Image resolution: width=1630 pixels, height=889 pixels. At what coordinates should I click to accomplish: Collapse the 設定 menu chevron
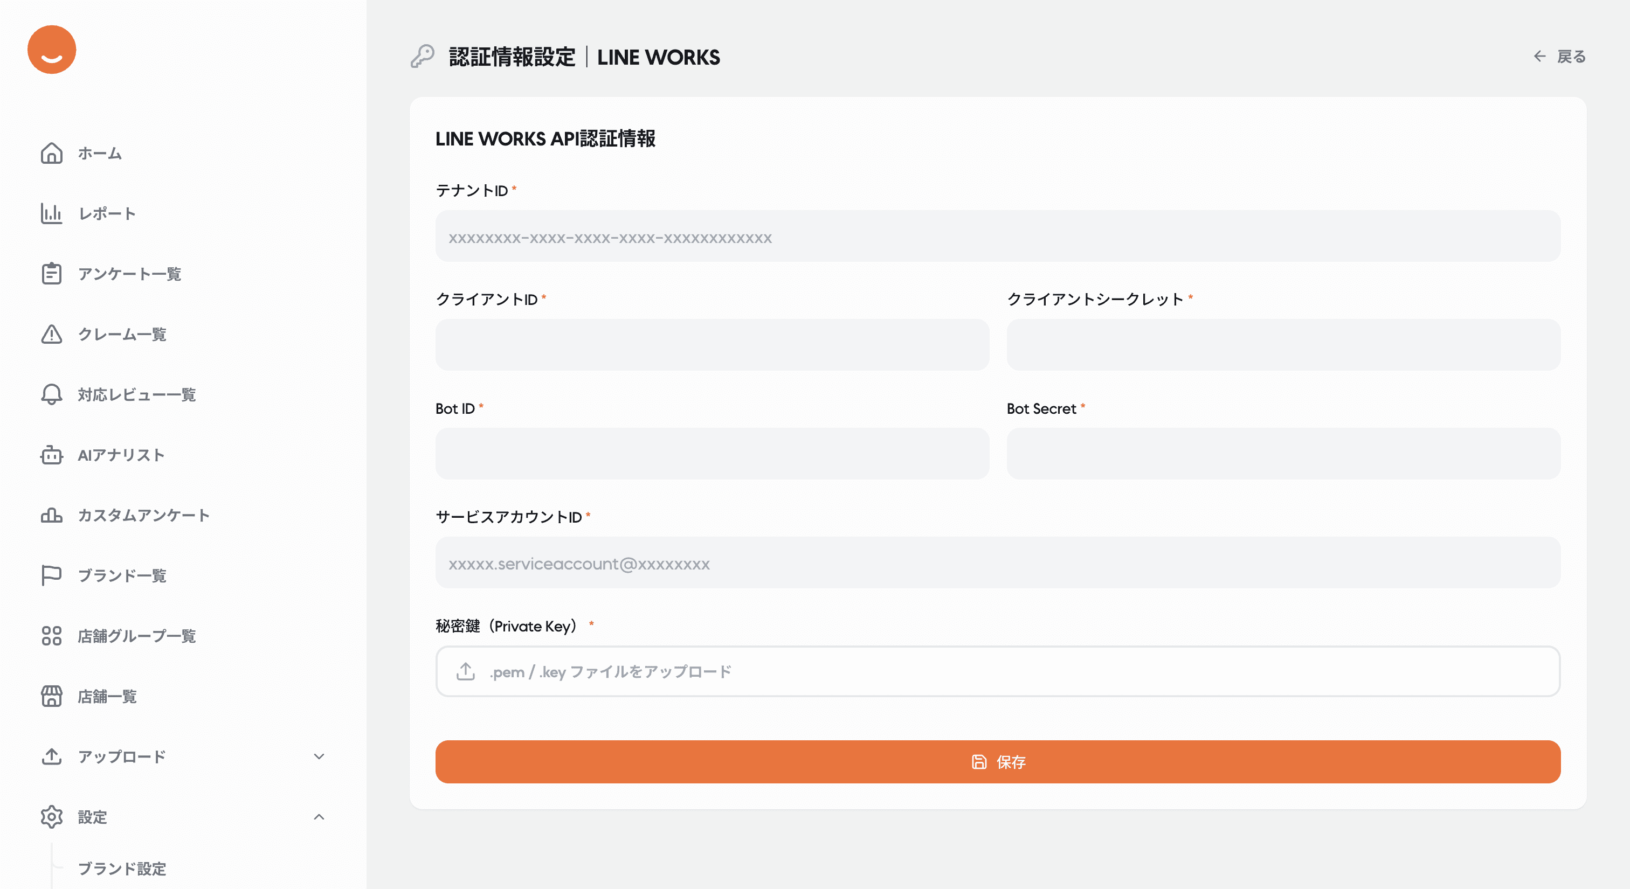(x=319, y=817)
